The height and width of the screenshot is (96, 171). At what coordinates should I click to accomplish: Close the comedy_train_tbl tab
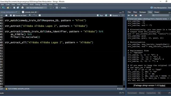38,12
